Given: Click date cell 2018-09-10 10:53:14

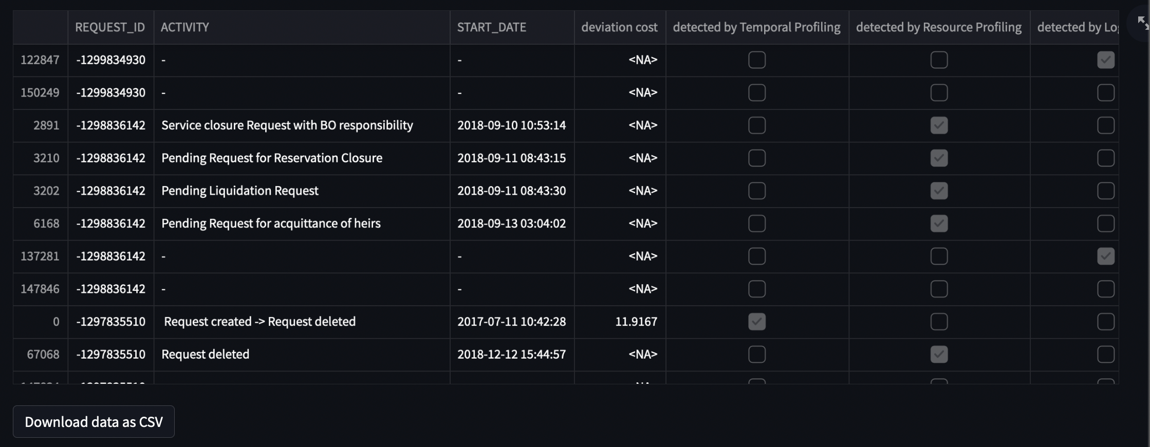Looking at the screenshot, I should 512,125.
